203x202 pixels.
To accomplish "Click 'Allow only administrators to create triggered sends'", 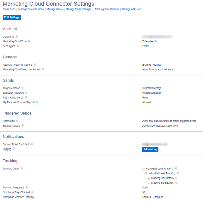I will (169, 121).
